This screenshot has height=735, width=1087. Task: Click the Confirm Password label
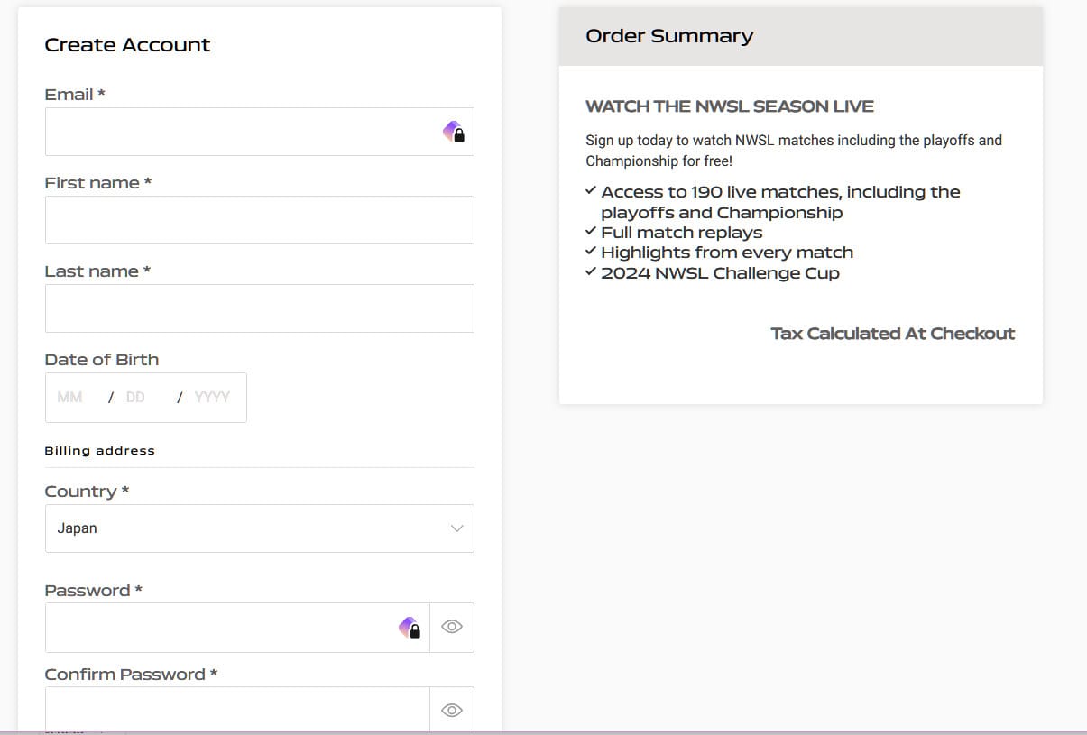coord(131,675)
